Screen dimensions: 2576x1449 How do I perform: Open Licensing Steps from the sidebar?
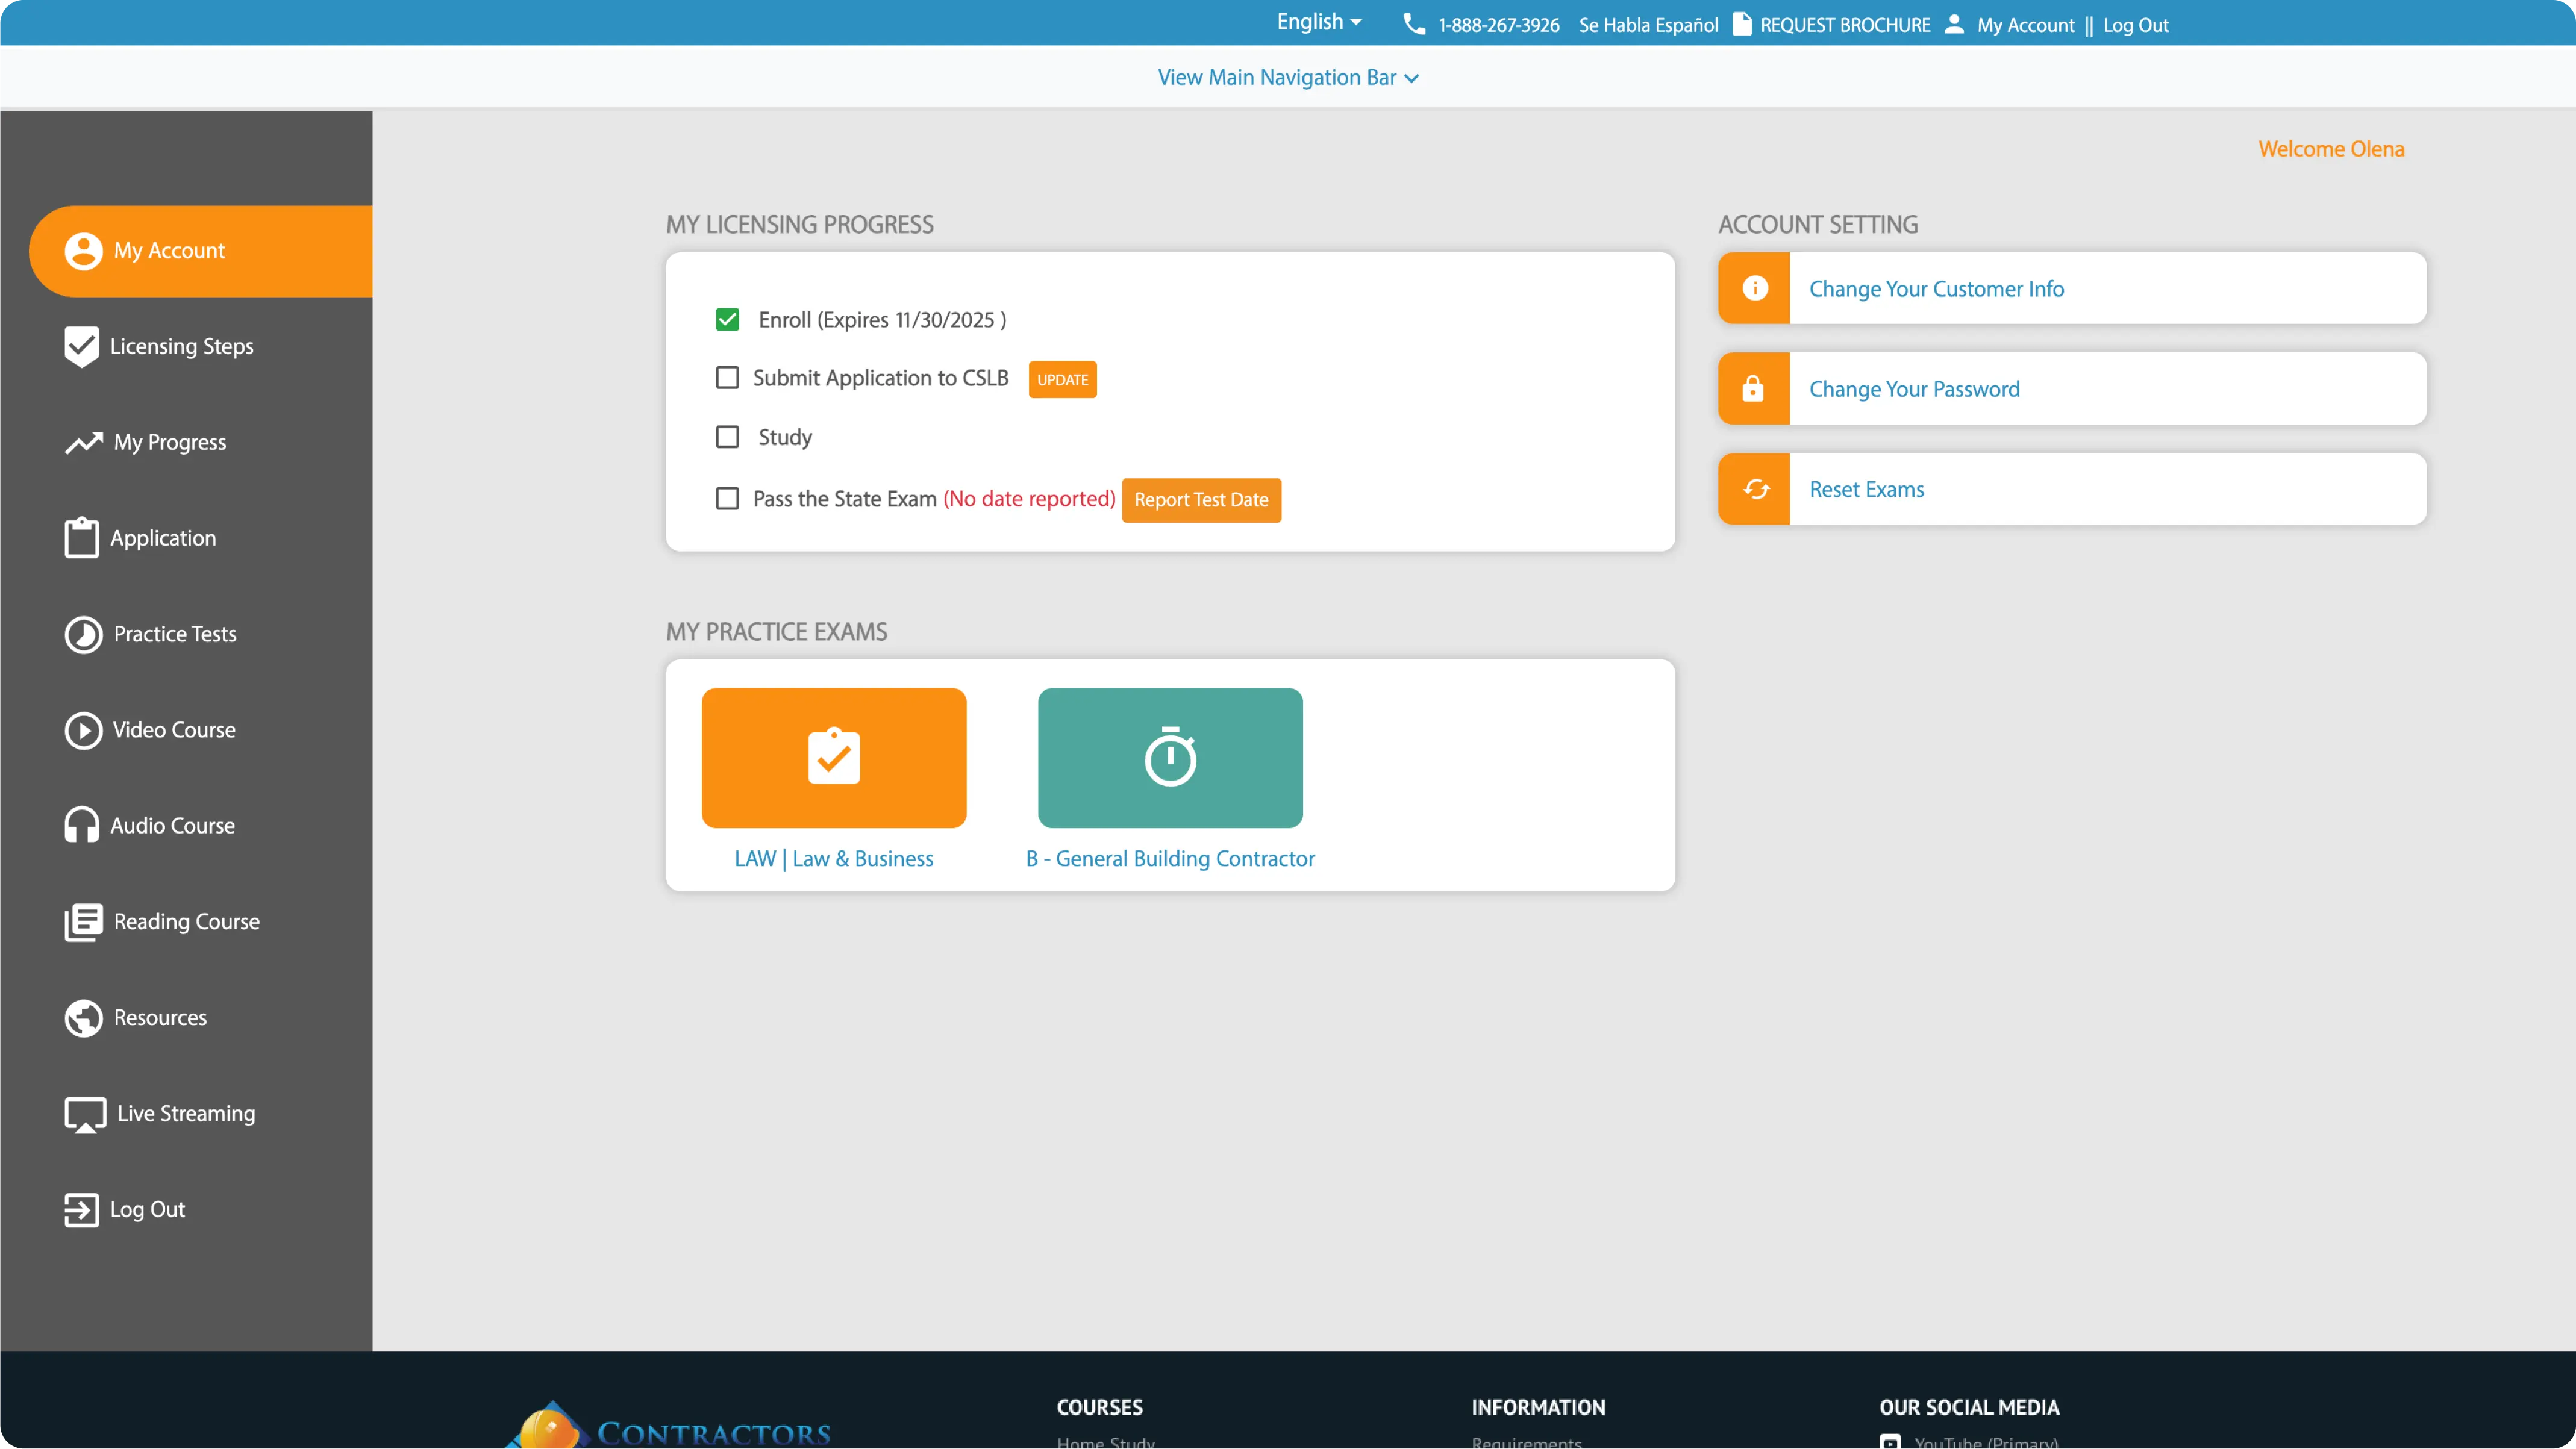point(82,346)
